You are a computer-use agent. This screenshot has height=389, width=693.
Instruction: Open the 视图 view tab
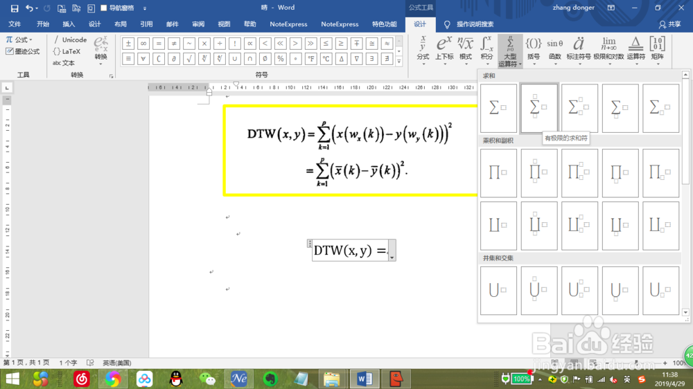[x=224, y=24]
